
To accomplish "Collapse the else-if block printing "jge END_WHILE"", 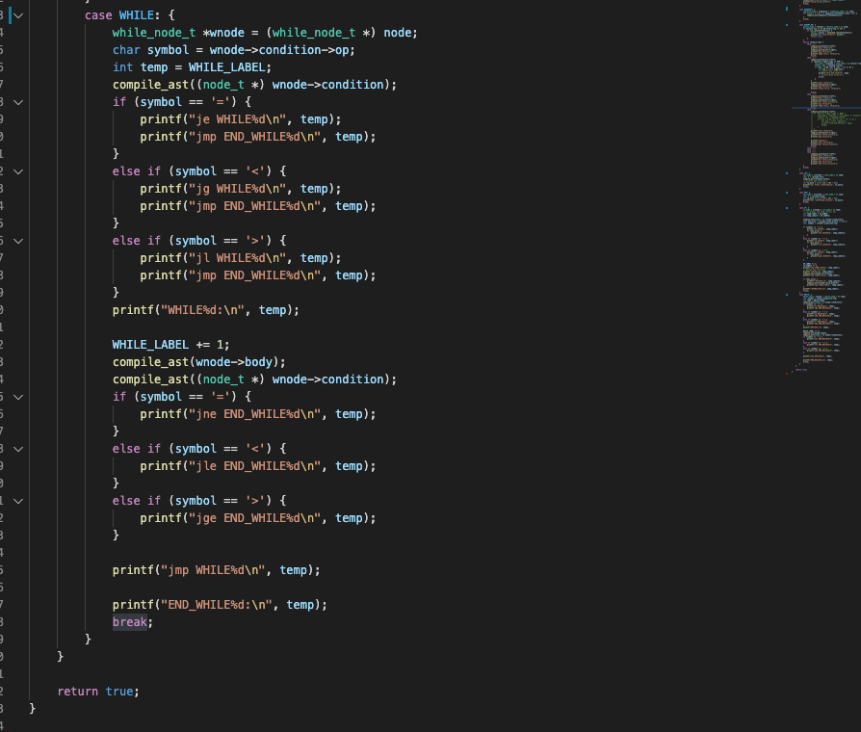I will click(x=18, y=501).
